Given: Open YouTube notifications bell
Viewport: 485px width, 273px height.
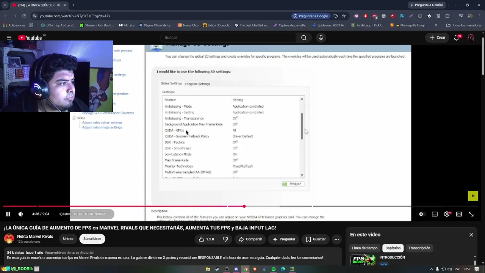Looking at the screenshot, I should pos(457,38).
